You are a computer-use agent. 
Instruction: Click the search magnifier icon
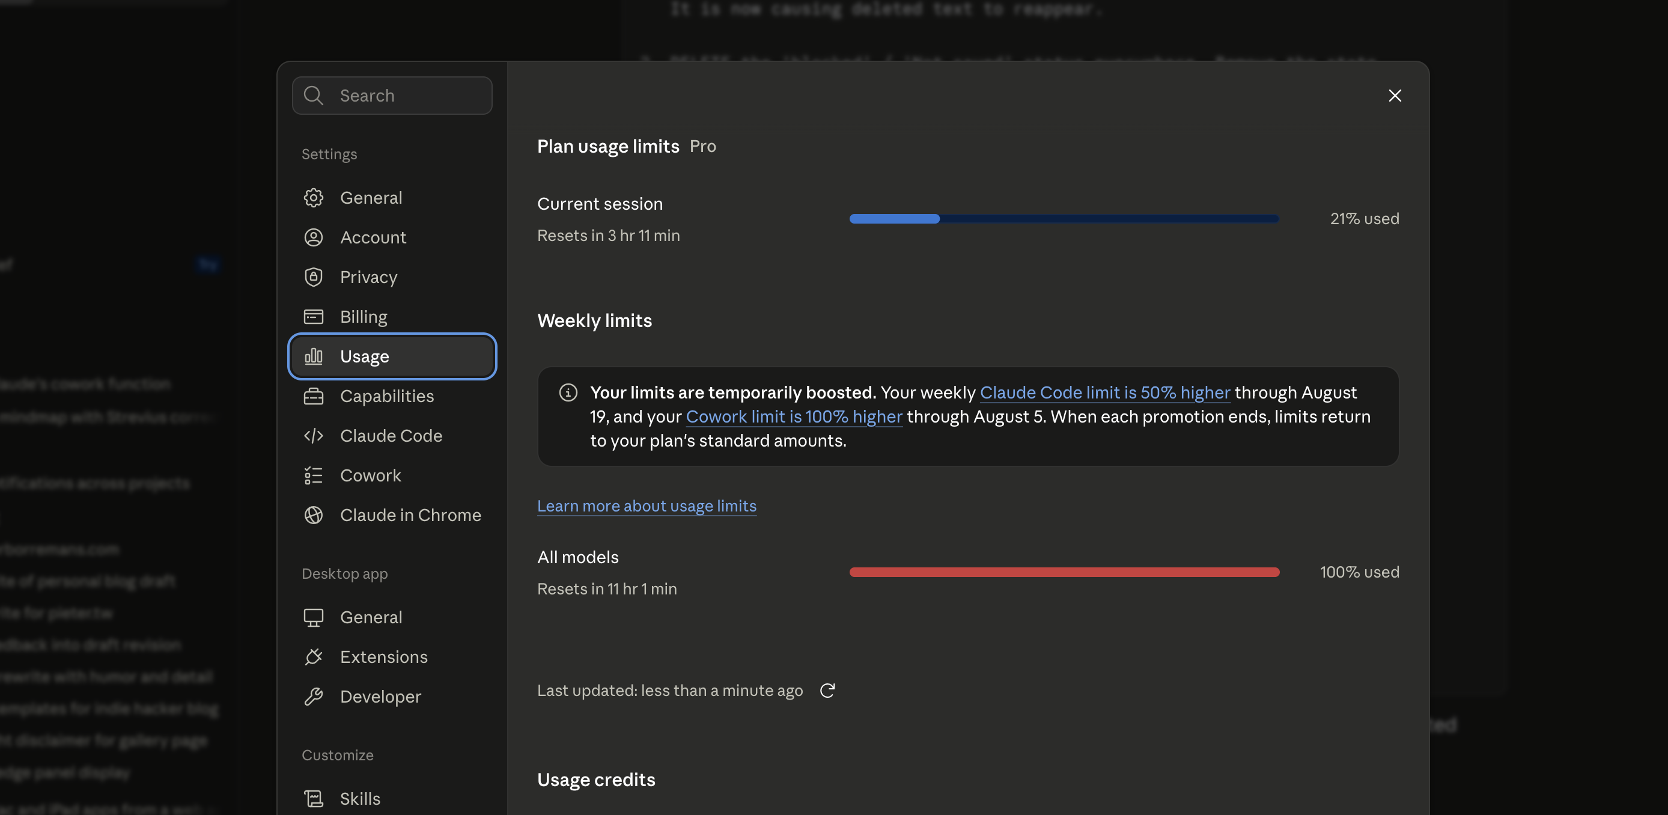(314, 95)
